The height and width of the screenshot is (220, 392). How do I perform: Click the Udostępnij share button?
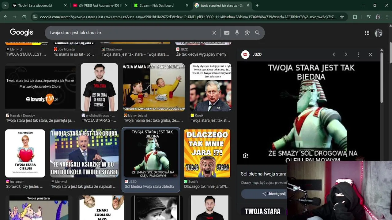[x=274, y=194]
